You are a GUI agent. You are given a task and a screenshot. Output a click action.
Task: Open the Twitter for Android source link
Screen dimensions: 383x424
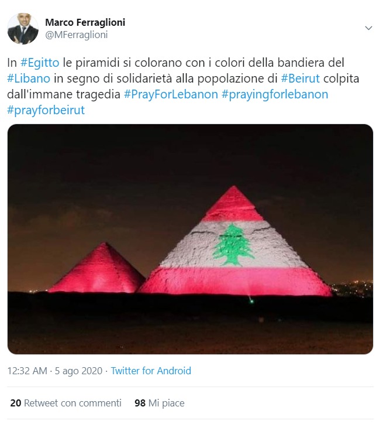(151, 371)
